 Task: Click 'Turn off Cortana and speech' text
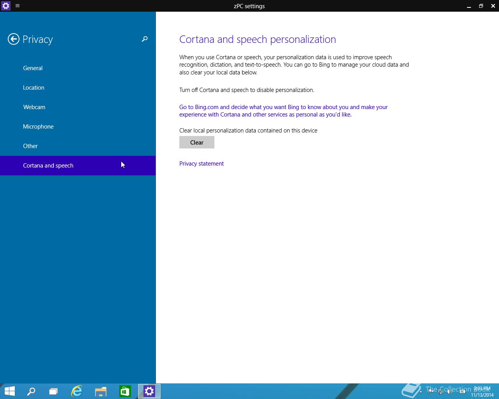point(247,90)
